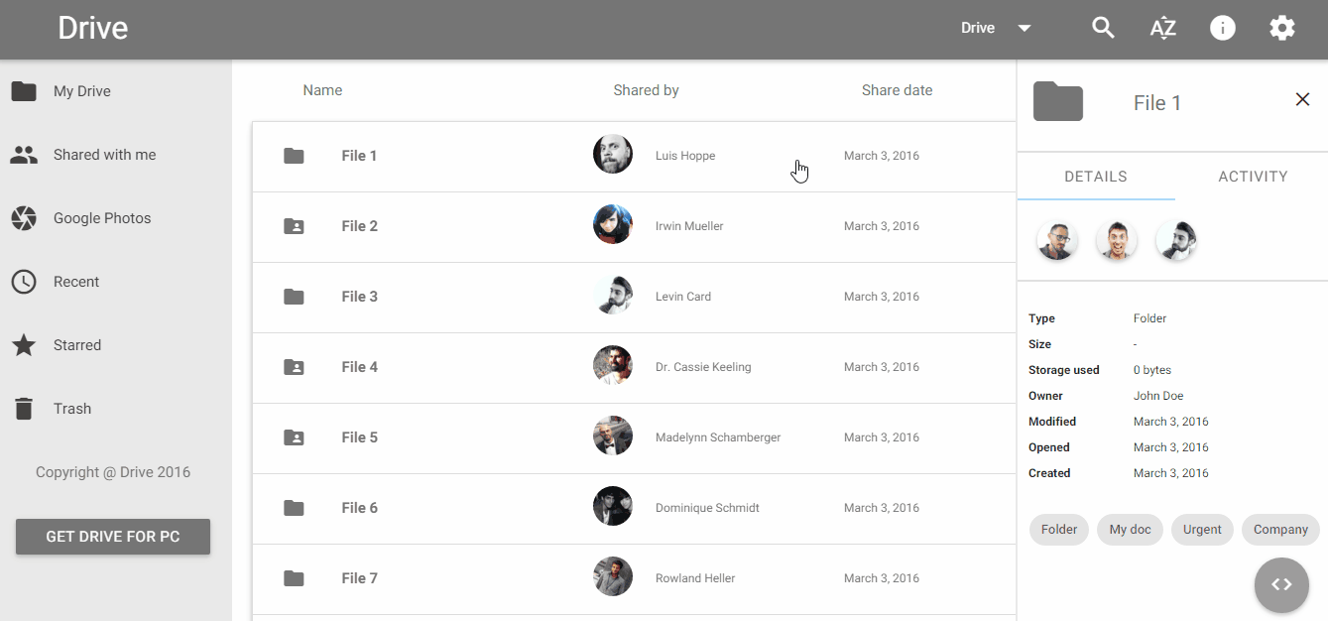
Task: Switch to the ACTIVITY tab
Action: click(1252, 177)
